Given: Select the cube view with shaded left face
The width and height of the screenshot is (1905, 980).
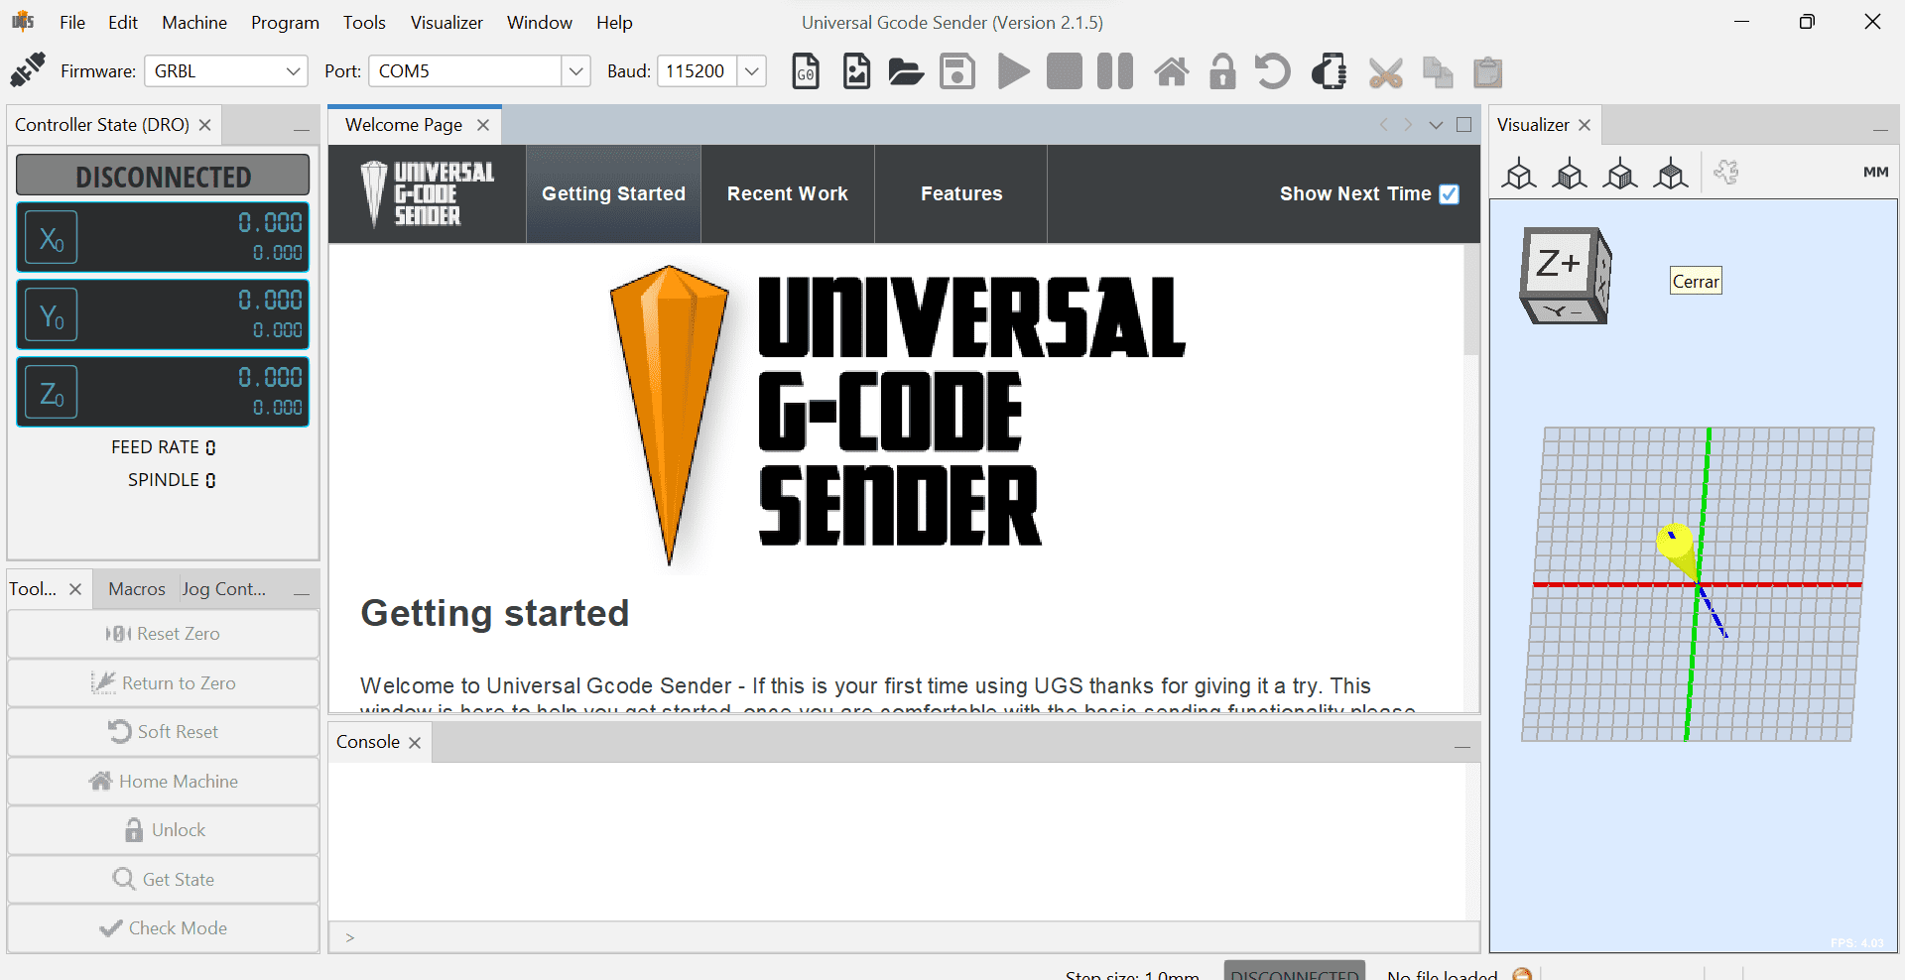Looking at the screenshot, I should click(1570, 173).
